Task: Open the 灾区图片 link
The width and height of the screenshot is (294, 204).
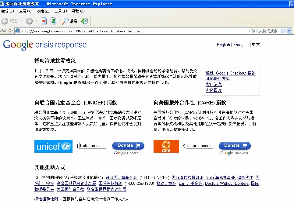Action: (x=214, y=90)
